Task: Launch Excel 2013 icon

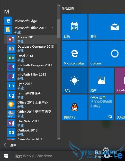Action: coord(11,58)
